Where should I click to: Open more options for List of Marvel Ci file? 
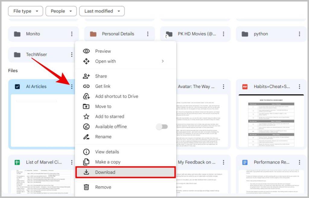coord(72,162)
